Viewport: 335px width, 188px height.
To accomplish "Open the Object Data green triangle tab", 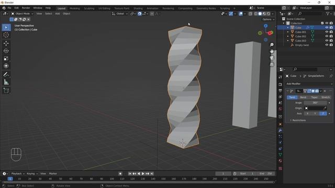I will pos(281,155).
